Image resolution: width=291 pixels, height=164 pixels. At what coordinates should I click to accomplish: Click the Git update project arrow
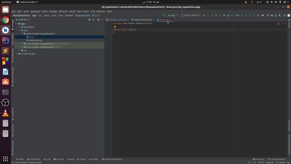point(242,15)
